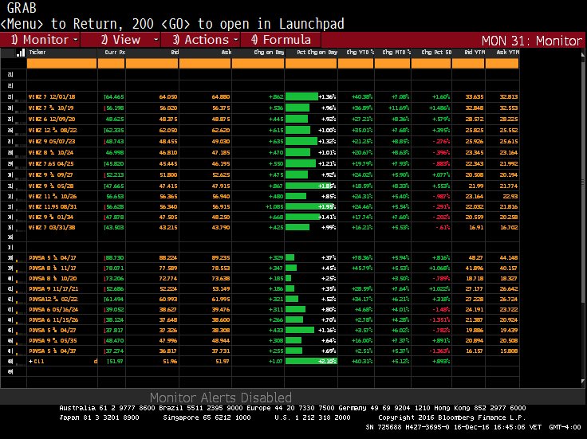Click the percent change bar showing +1.95%
The image size is (587, 439).
tap(311, 207)
